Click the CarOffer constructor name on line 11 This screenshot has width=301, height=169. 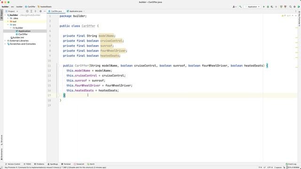(82, 66)
